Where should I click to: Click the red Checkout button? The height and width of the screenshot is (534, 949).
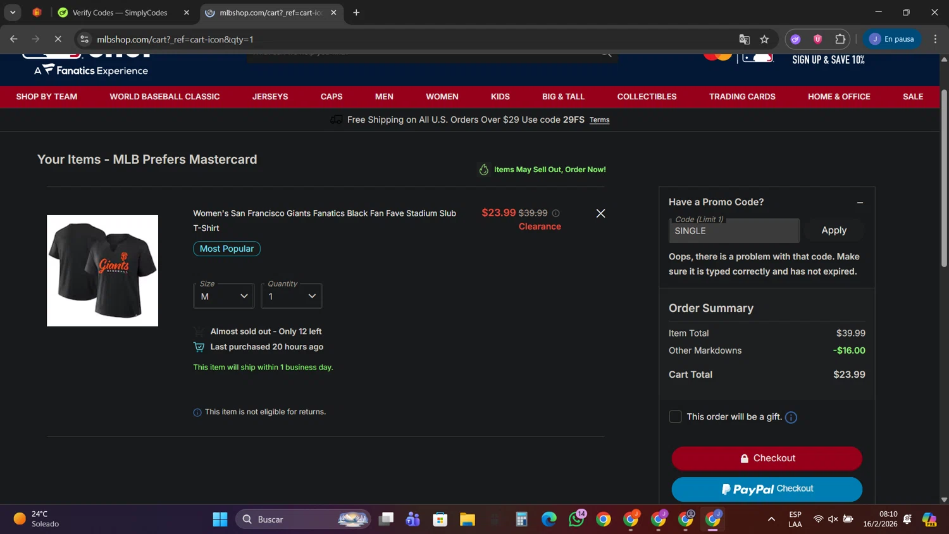tap(767, 459)
